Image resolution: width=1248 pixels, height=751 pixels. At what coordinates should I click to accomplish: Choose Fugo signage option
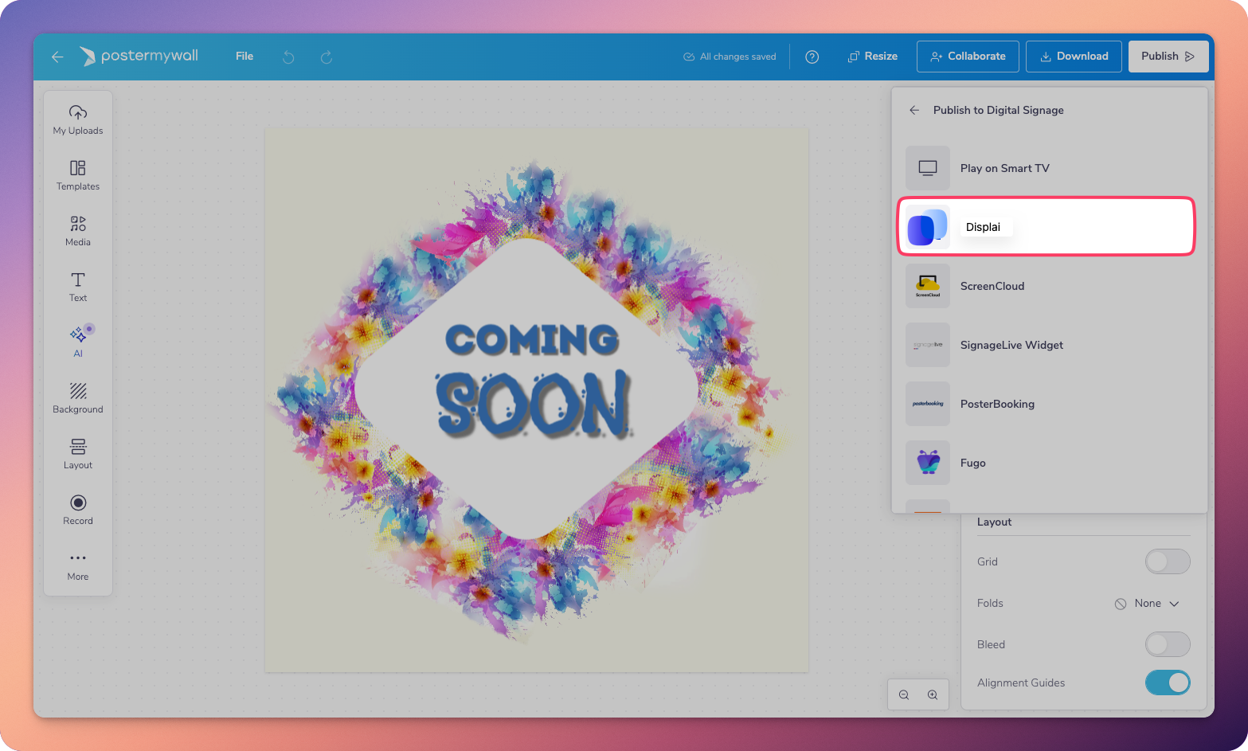pos(1050,463)
